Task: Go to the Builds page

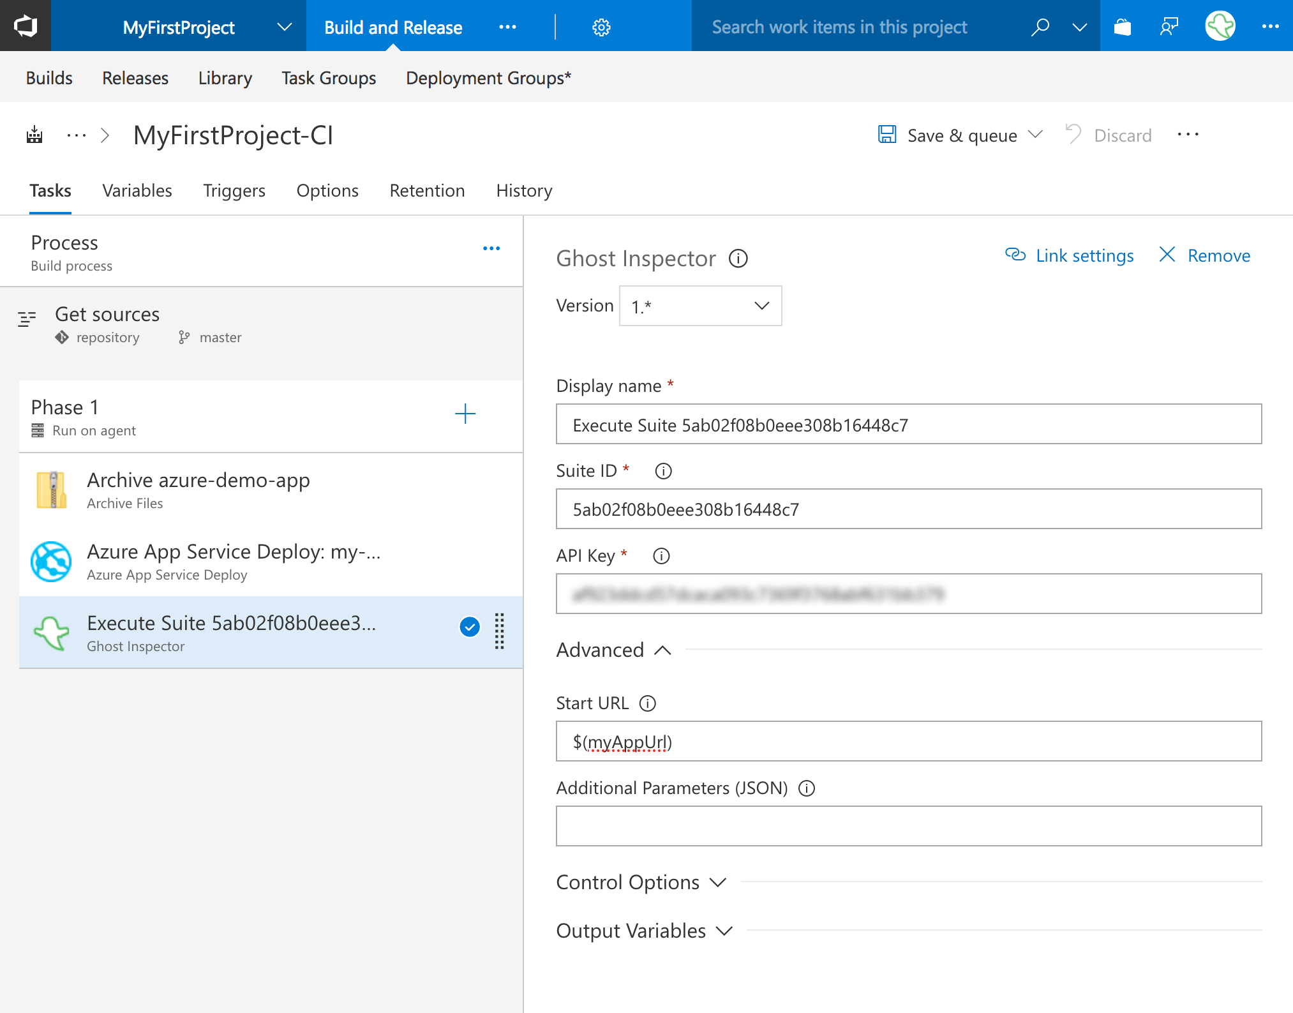Action: [49, 78]
